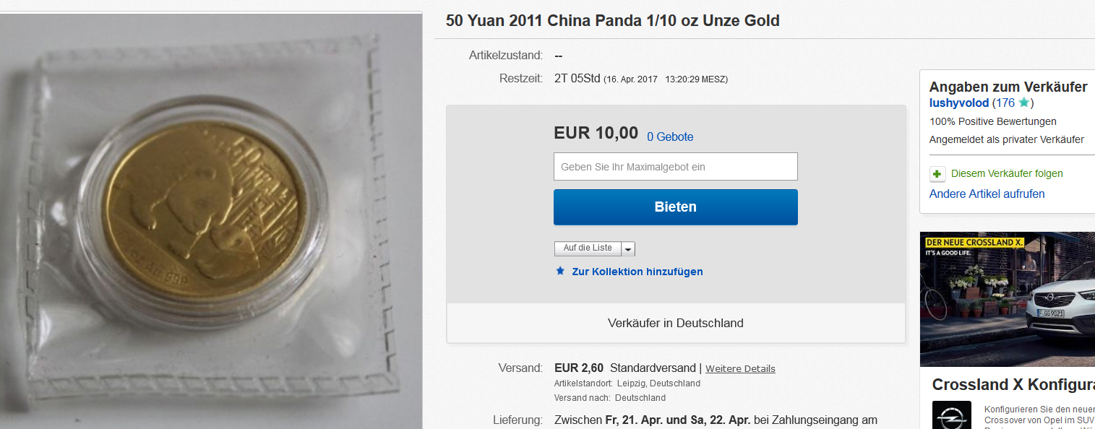Enlarge the gold Panda coin photo
This screenshot has width=1095, height=429.
click(211, 221)
